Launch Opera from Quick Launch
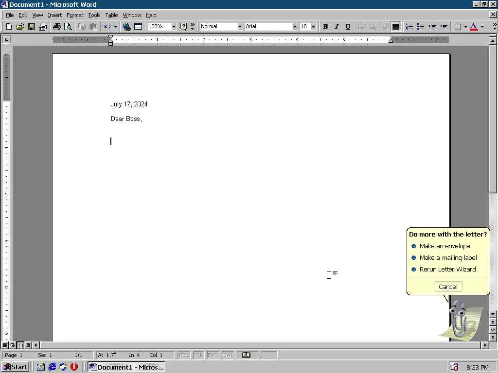Viewport: 498px width, 373px height. 74,367
